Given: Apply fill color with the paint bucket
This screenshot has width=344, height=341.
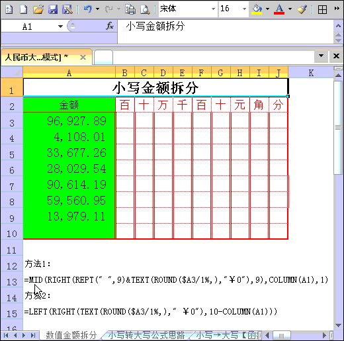Looking at the screenshot, I should (257, 9).
